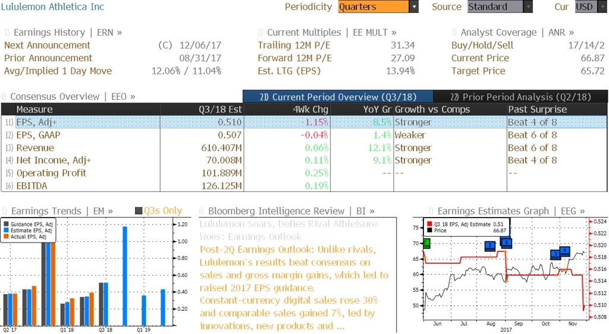Viewport: 609px width, 334px height.
Task: Select the EBITDA measure row
Action: (x=304, y=186)
